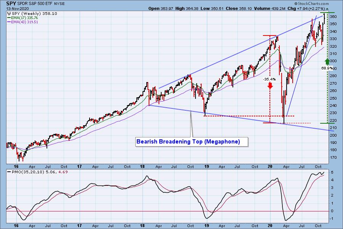Viewport: 343px width, 229px height.
Task: Click the 250 price axis label
Action: (x=333, y=98)
